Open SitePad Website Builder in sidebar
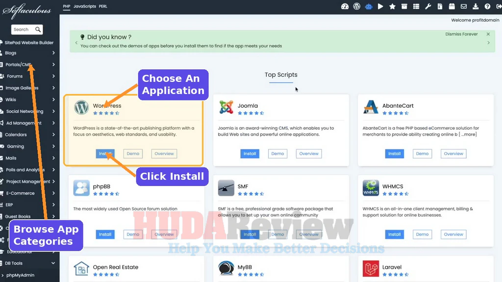Viewport: 502px width, 282px height. [x=29, y=43]
